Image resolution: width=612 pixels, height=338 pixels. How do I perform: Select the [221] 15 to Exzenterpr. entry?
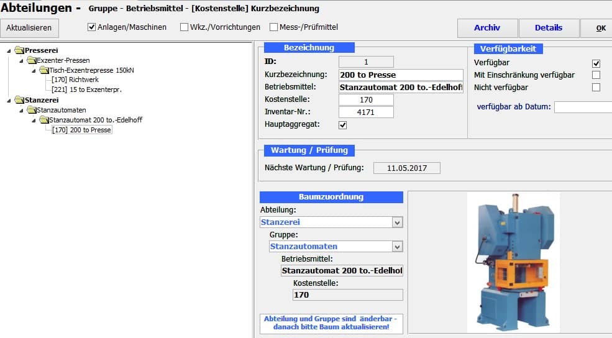click(x=86, y=90)
